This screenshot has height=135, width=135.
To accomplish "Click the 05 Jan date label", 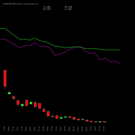I will tap(69, 128).
